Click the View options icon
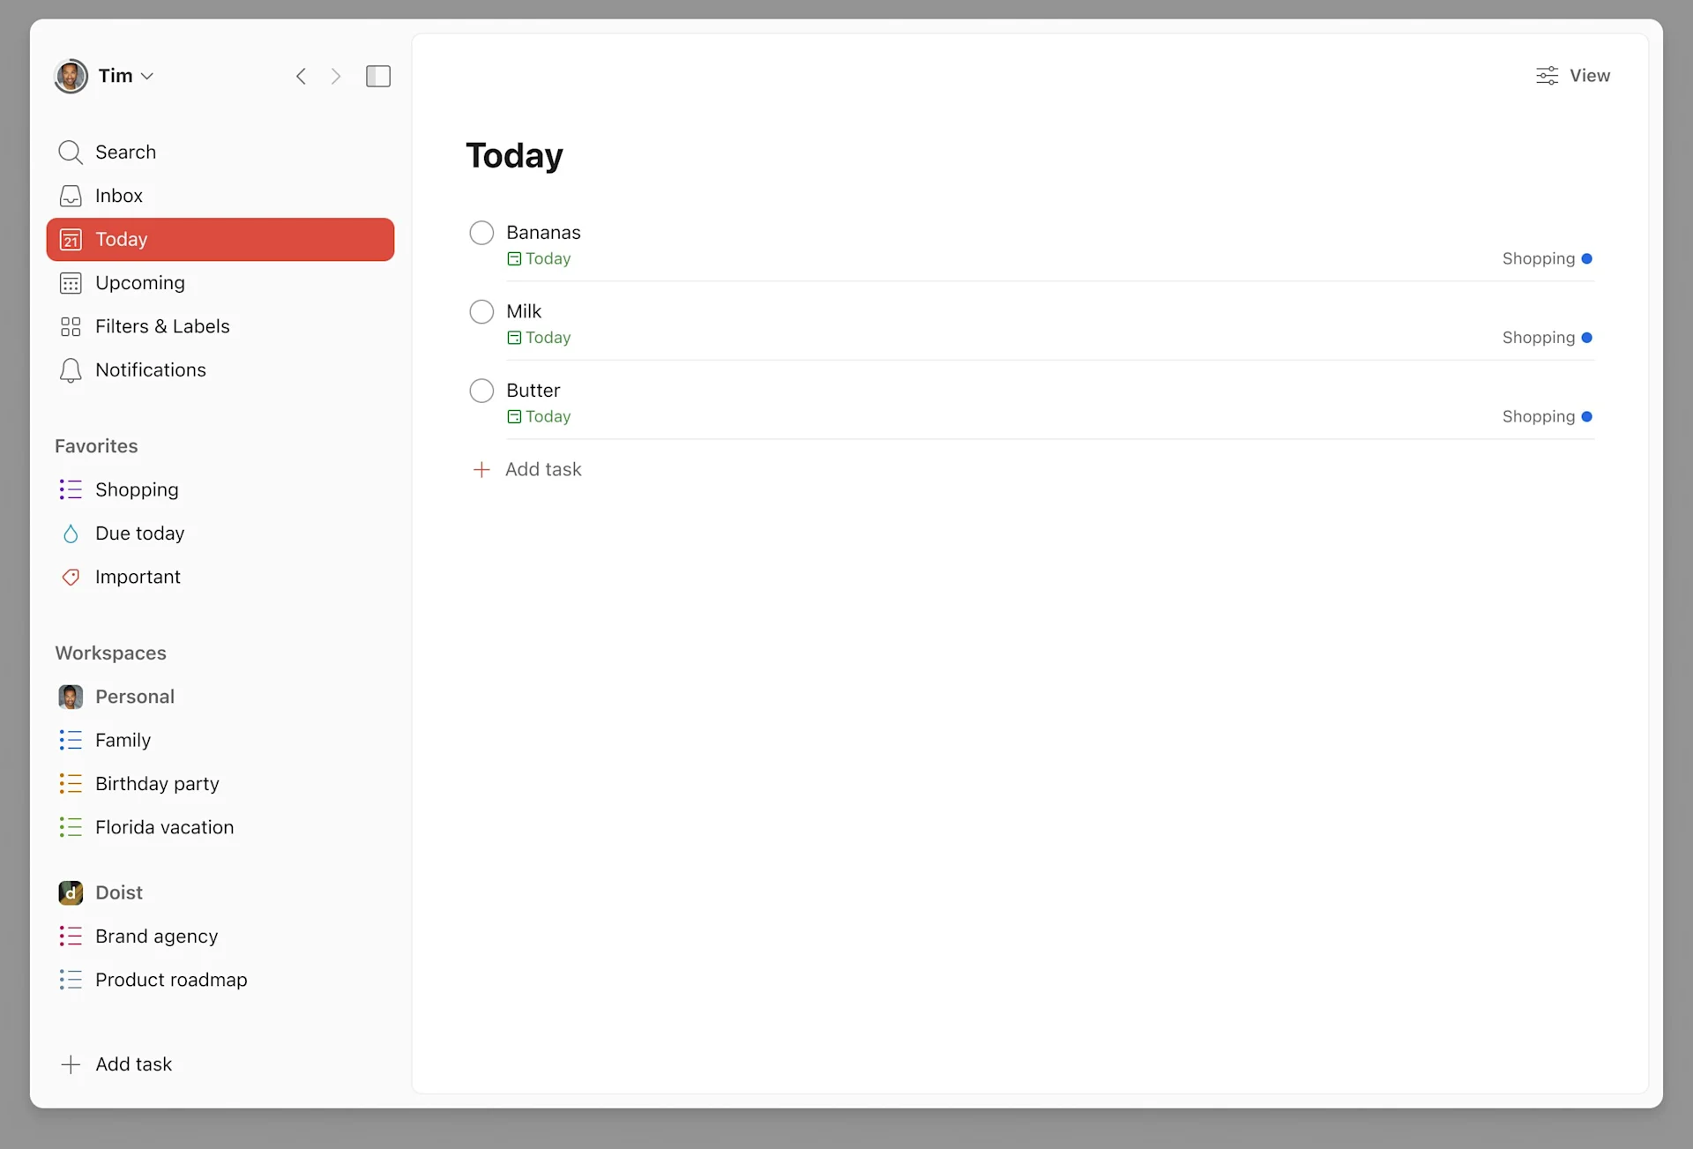 1547,76
